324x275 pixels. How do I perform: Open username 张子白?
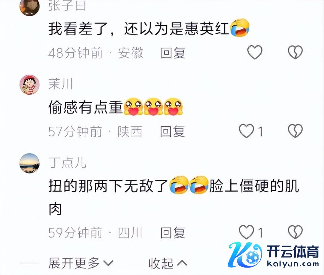coord(67,5)
